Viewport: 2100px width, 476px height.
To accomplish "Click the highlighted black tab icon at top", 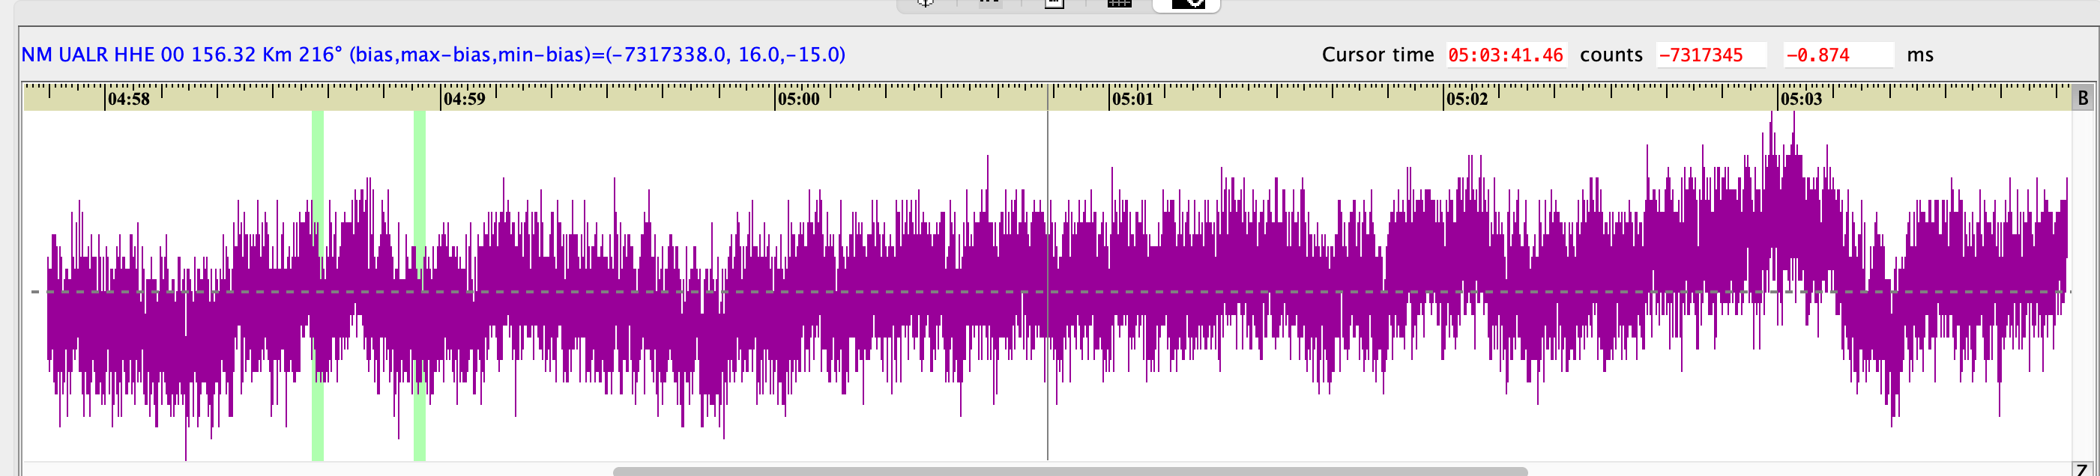I will [x=1187, y=3].
